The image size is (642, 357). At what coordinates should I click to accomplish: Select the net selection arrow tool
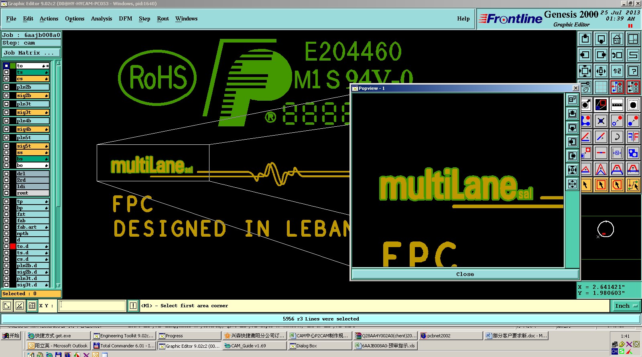click(x=633, y=185)
